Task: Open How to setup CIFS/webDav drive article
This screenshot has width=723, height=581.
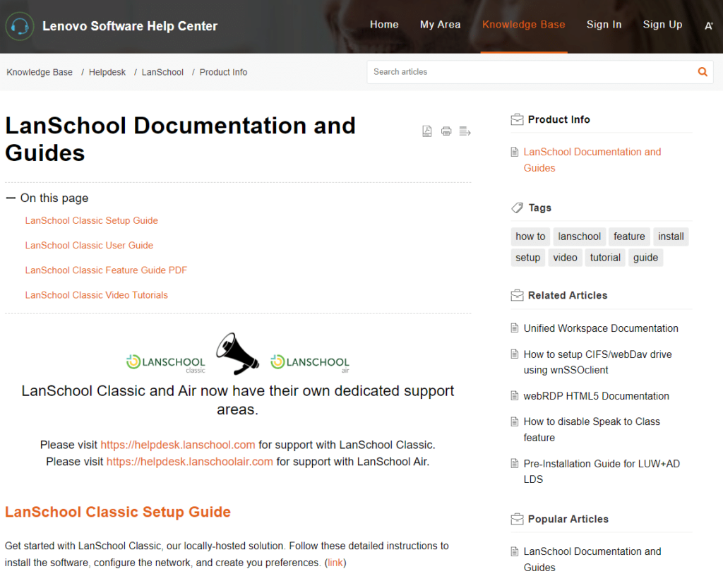Action: point(597,362)
